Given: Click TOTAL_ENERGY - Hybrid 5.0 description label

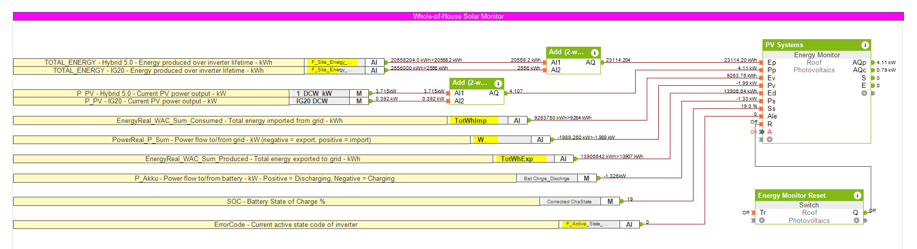Looking at the screenshot, I should (x=159, y=63).
